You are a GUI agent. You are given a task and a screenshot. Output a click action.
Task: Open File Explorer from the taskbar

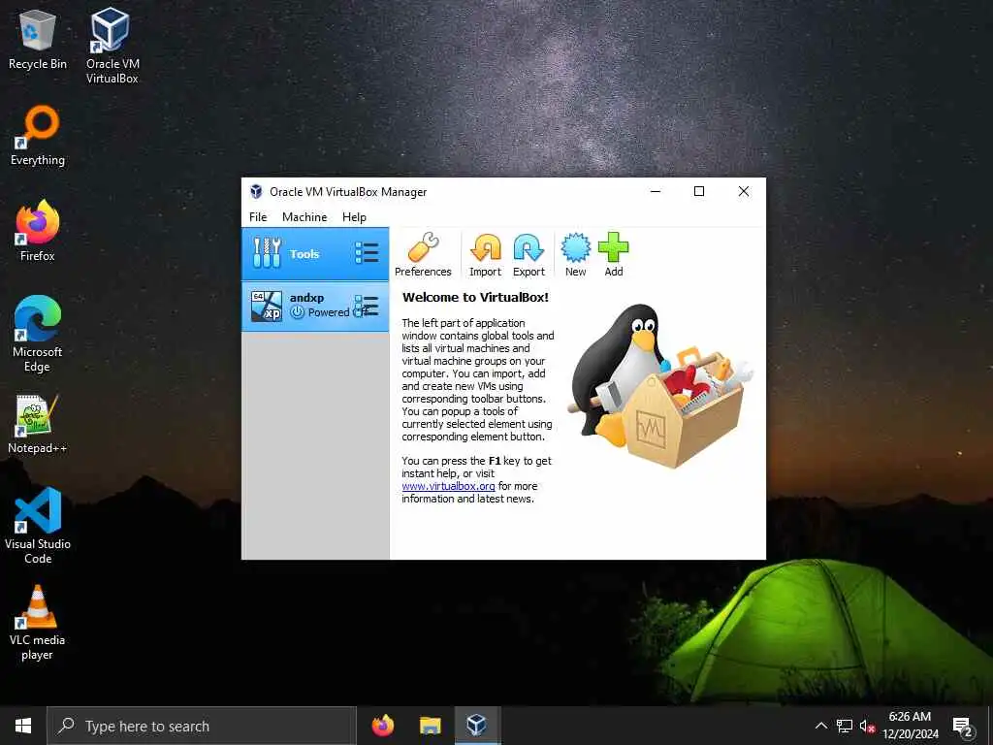pos(430,726)
